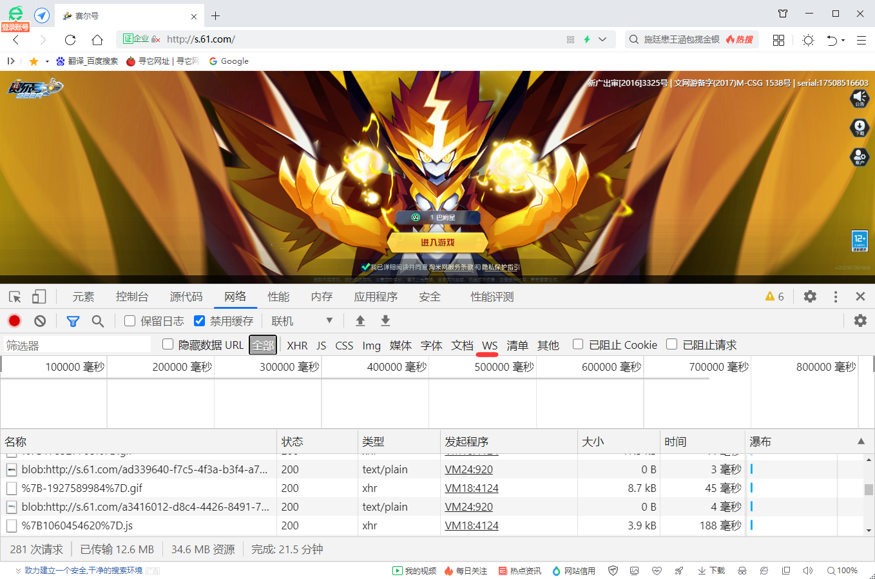
Task: Open the VM18:4124 initiator for %7B1060454620%7D.js
Action: click(472, 525)
